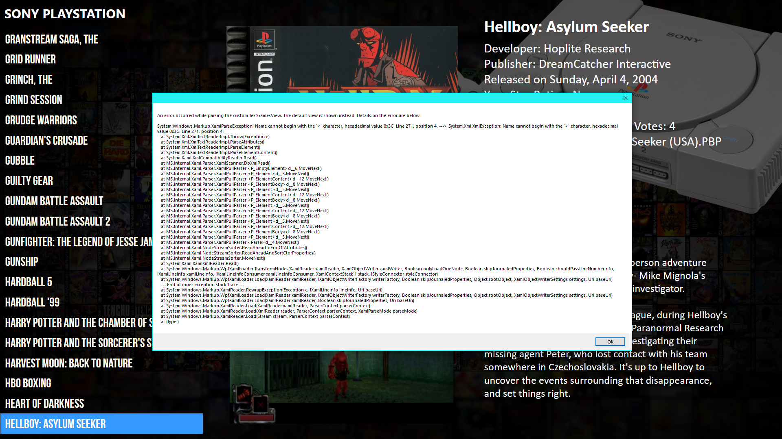Click the Developer: Hoplite Research line

pyautogui.click(x=557, y=49)
